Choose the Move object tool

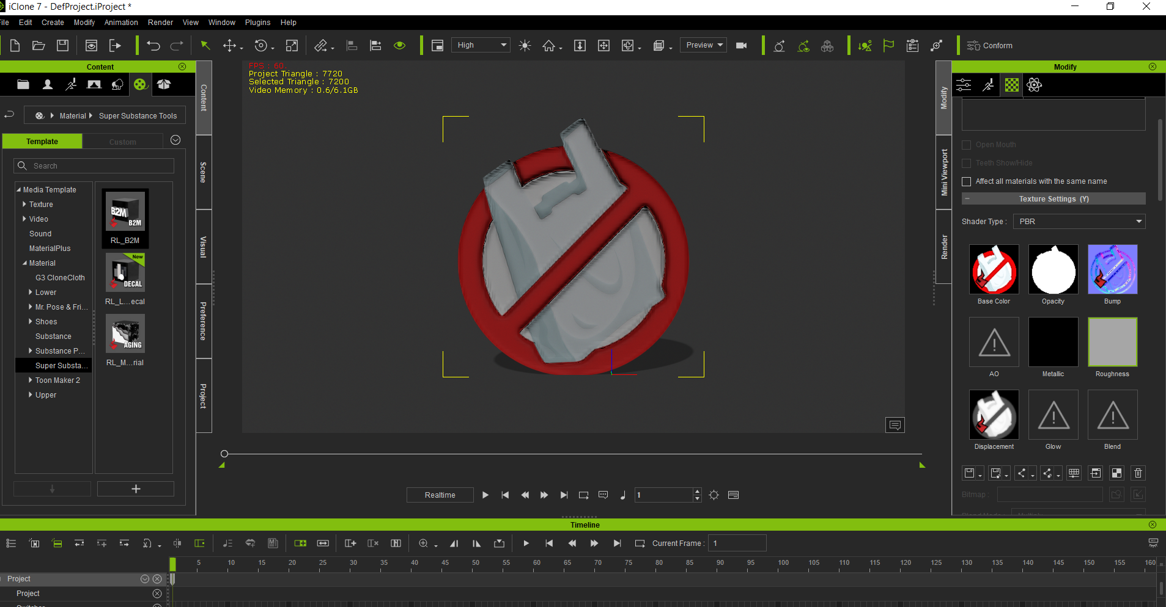[x=230, y=46]
